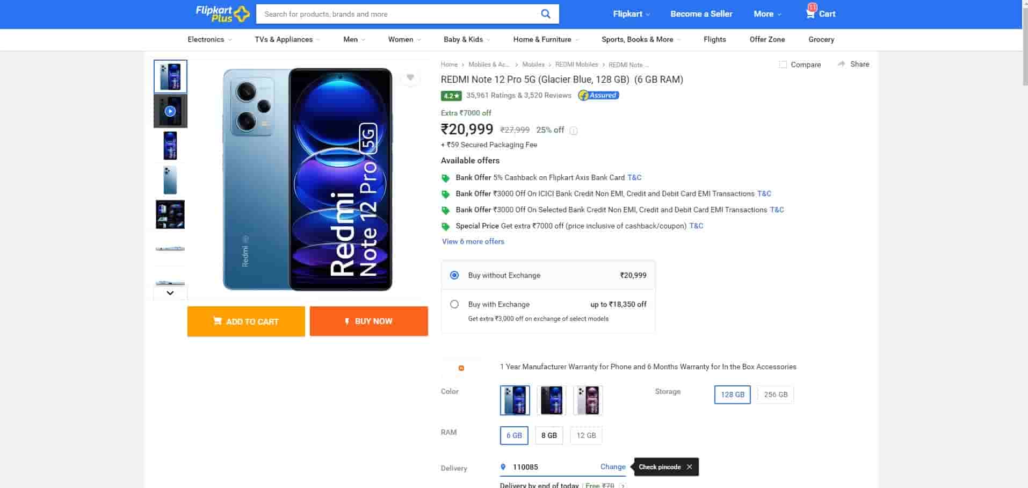Open the shopping cart icon
The height and width of the screenshot is (488, 1028).
tap(810, 13)
